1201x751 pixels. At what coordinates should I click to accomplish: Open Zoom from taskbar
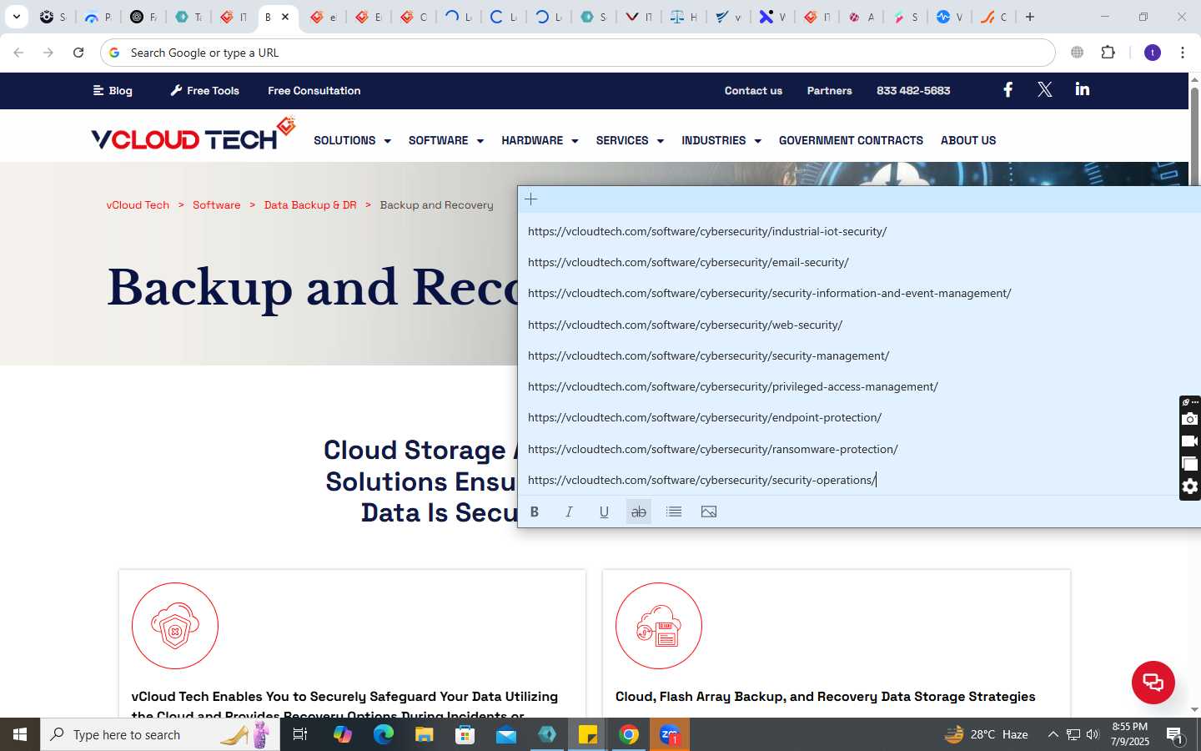[670, 734]
